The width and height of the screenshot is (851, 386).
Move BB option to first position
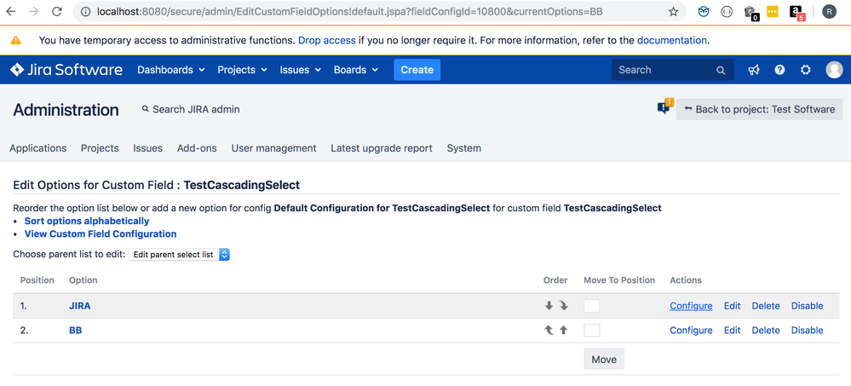click(549, 330)
